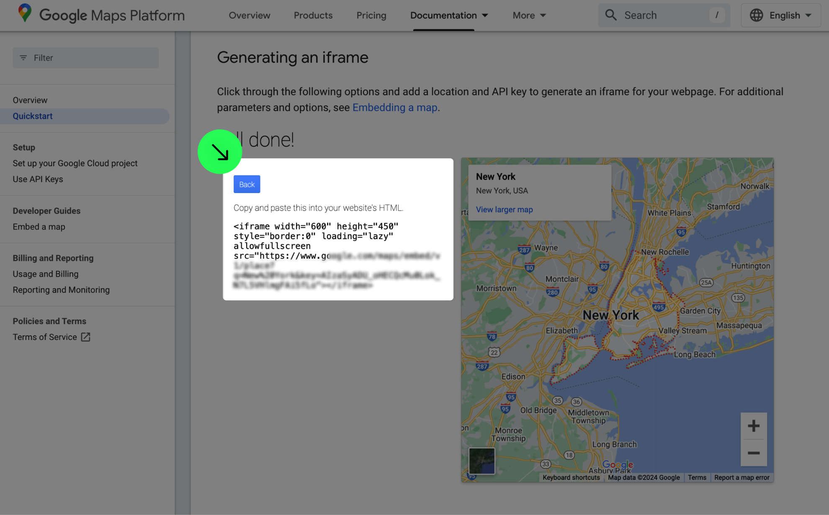This screenshot has width=829, height=515.
Task: Click the green arrow tour marker
Action: point(220,152)
